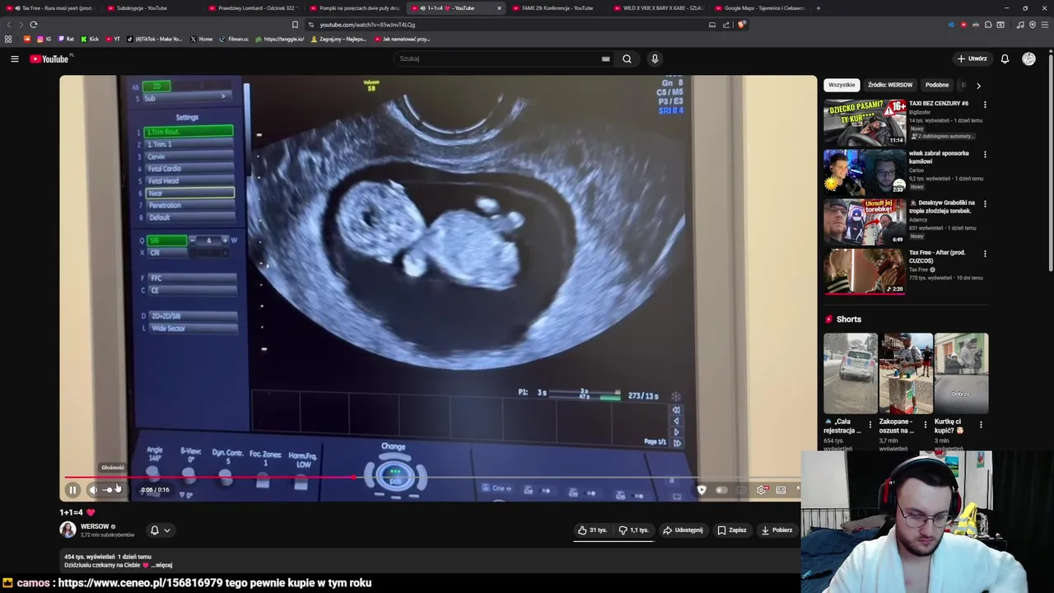The width and height of the screenshot is (1054, 593).
Task: Open options menu for Detektyw Graboliki video
Action: coord(985,203)
